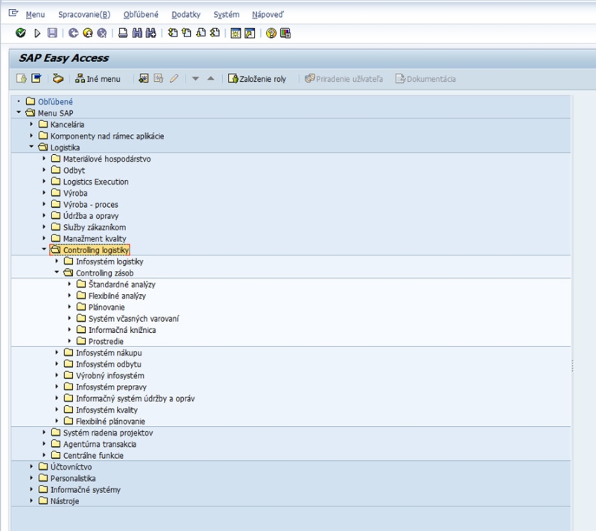Screen dimensions: 596x531
Task: Select Systém včasných varovaní tree item
Action: [x=133, y=318]
